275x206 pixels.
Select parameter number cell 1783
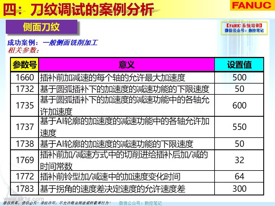point(25,189)
